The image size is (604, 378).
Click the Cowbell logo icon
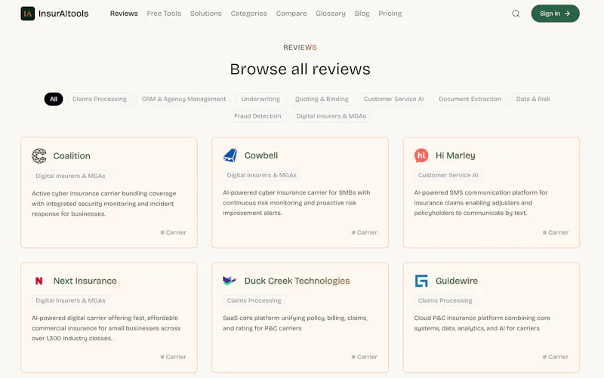pyautogui.click(x=230, y=155)
